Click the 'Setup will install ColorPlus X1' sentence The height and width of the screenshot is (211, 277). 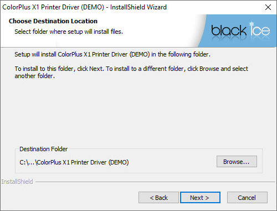coord(112,54)
